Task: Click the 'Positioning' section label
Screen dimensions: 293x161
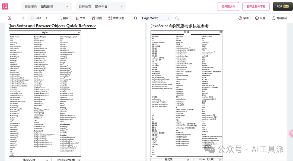Action: pyautogui.click(x=14, y=116)
